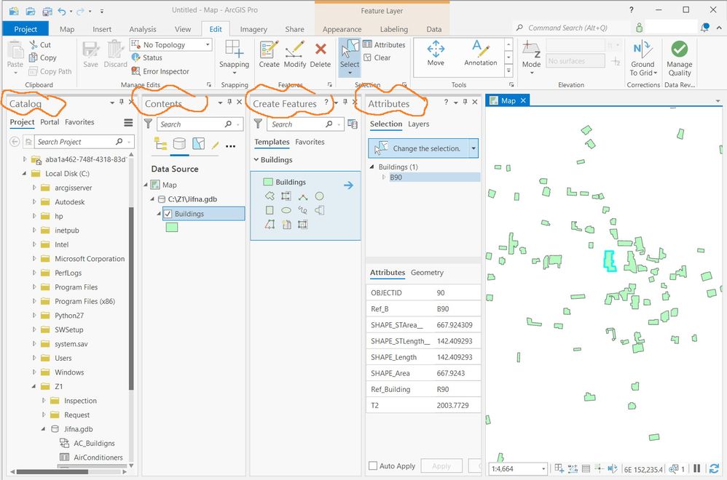Click the Delete red X icon
This screenshot has width=727, height=480.
point(321,54)
